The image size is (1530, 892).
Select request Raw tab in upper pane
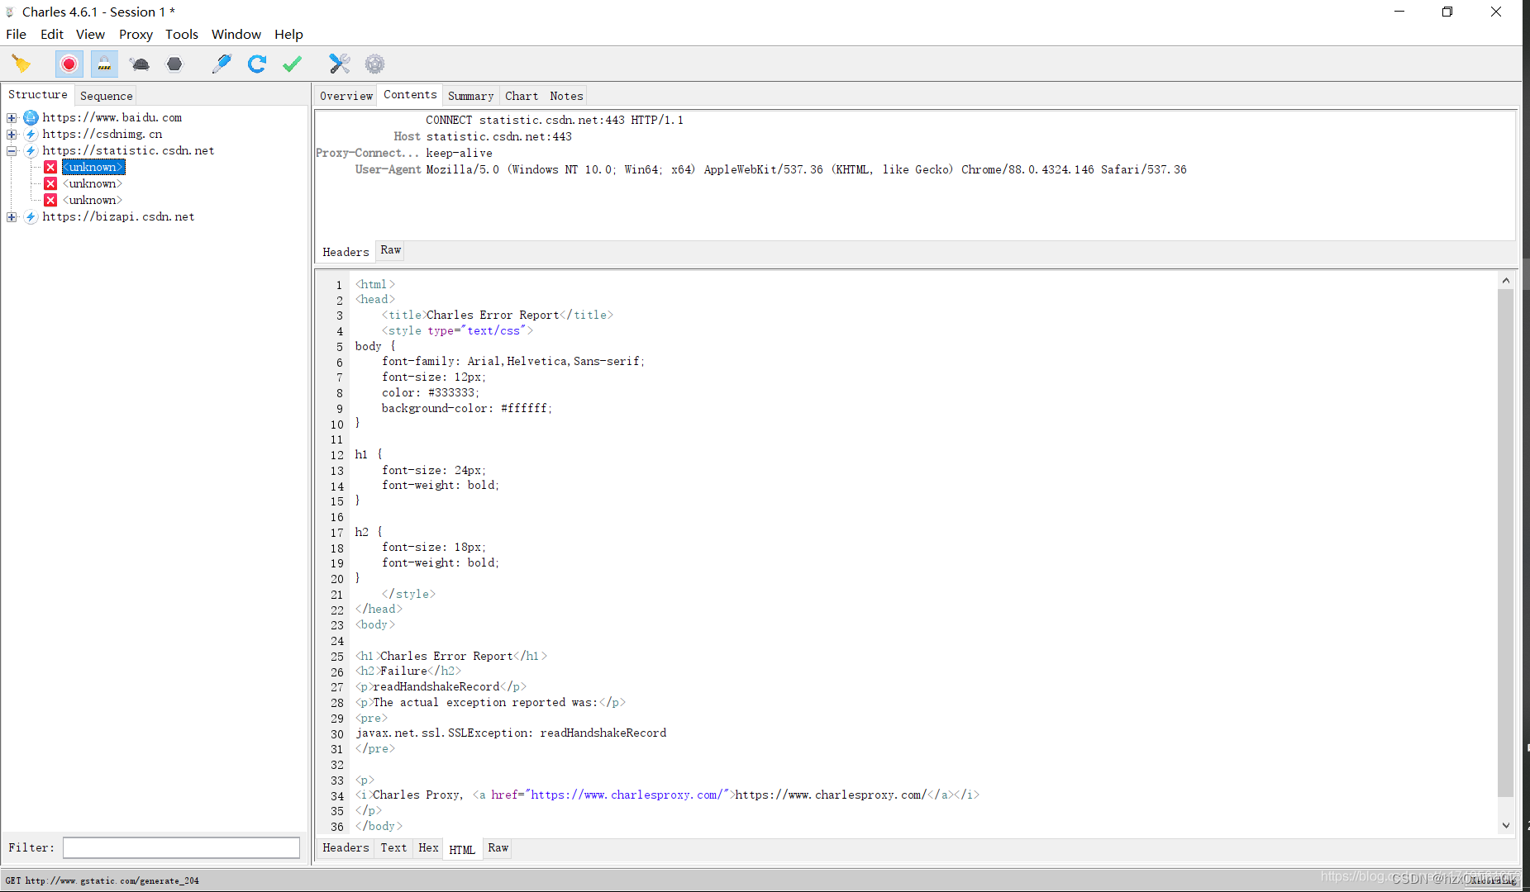390,250
